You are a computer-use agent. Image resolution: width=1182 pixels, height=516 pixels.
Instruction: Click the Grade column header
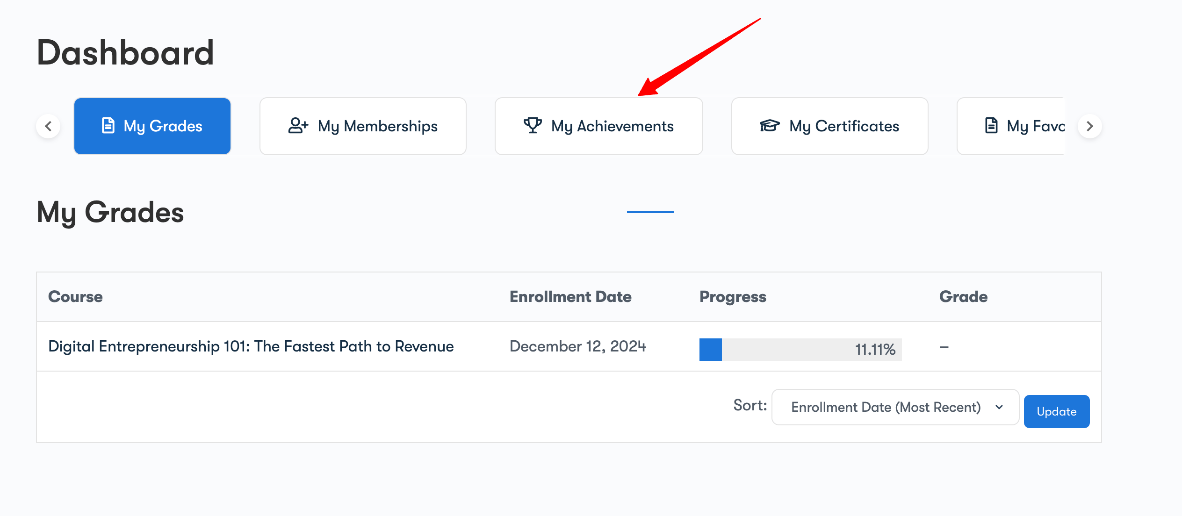[x=963, y=297]
